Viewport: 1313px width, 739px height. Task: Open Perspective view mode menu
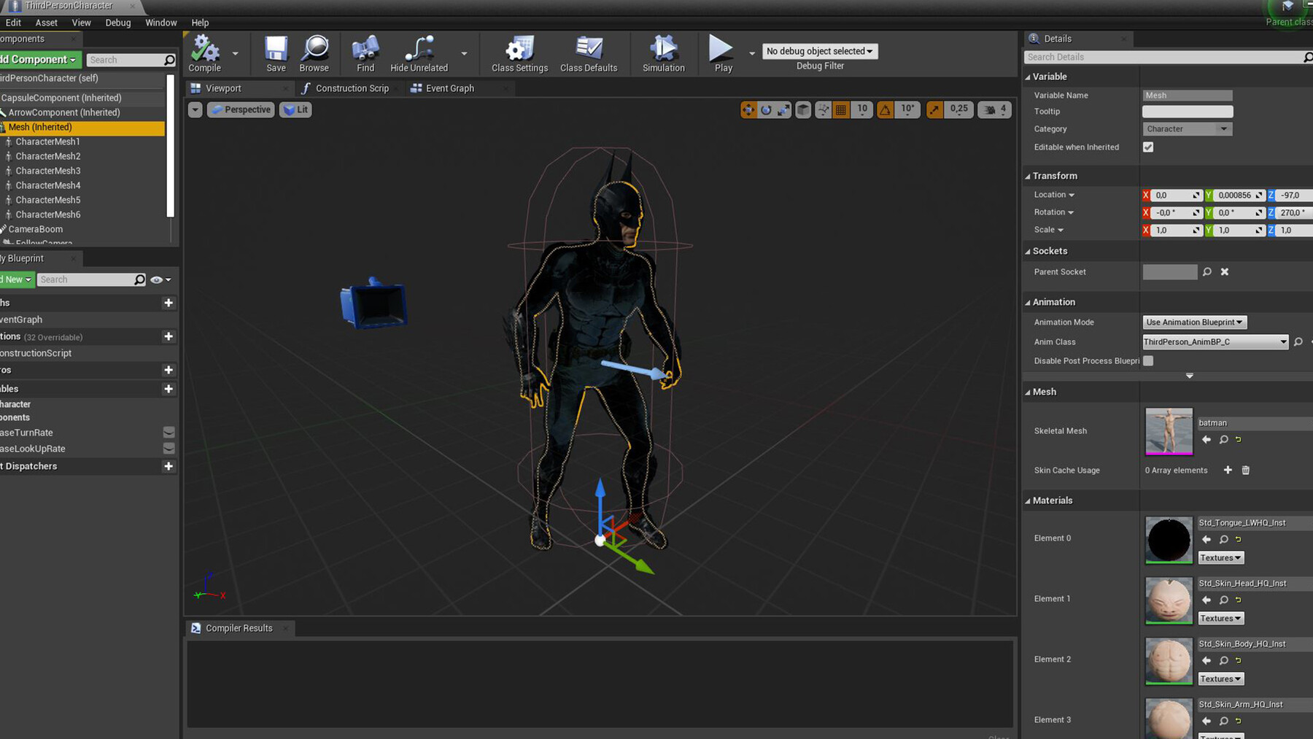click(241, 110)
